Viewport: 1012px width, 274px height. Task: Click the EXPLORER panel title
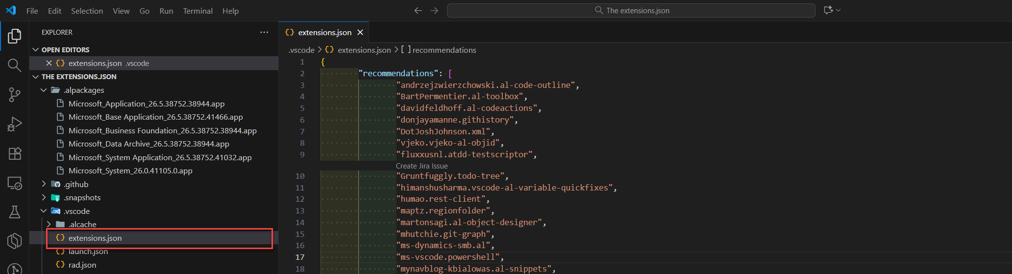(57, 32)
